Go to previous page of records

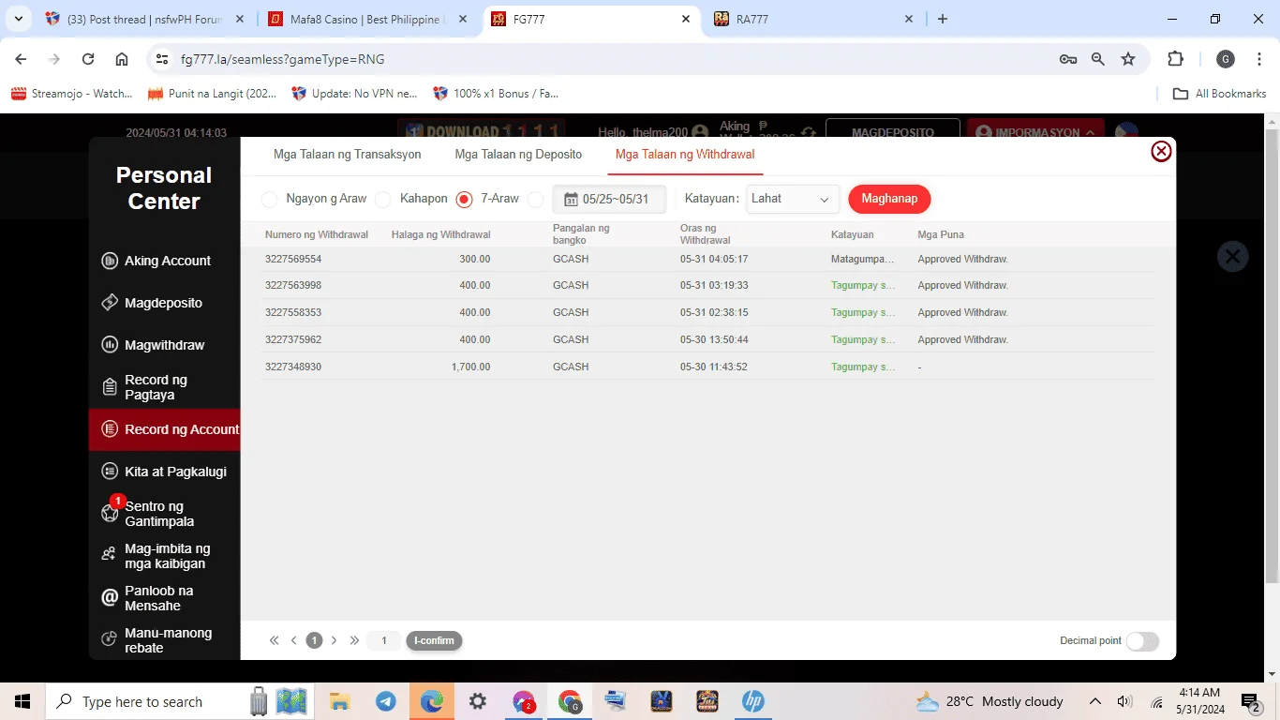point(293,640)
